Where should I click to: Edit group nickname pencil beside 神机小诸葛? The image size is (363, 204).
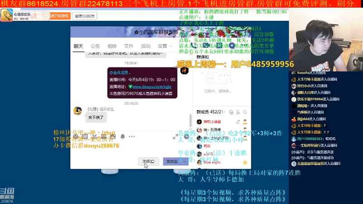pos(238,121)
